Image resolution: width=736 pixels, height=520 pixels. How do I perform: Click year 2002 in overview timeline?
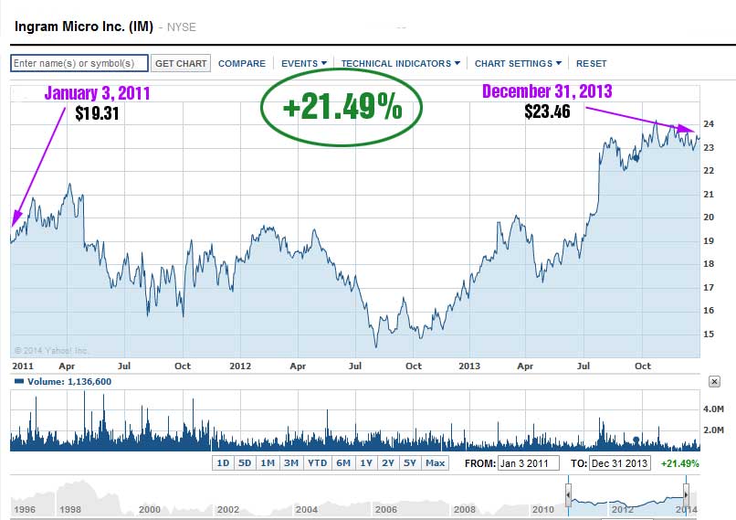pyautogui.click(x=228, y=509)
